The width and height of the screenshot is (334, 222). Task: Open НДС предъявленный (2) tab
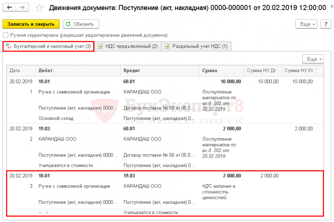coord(128,46)
